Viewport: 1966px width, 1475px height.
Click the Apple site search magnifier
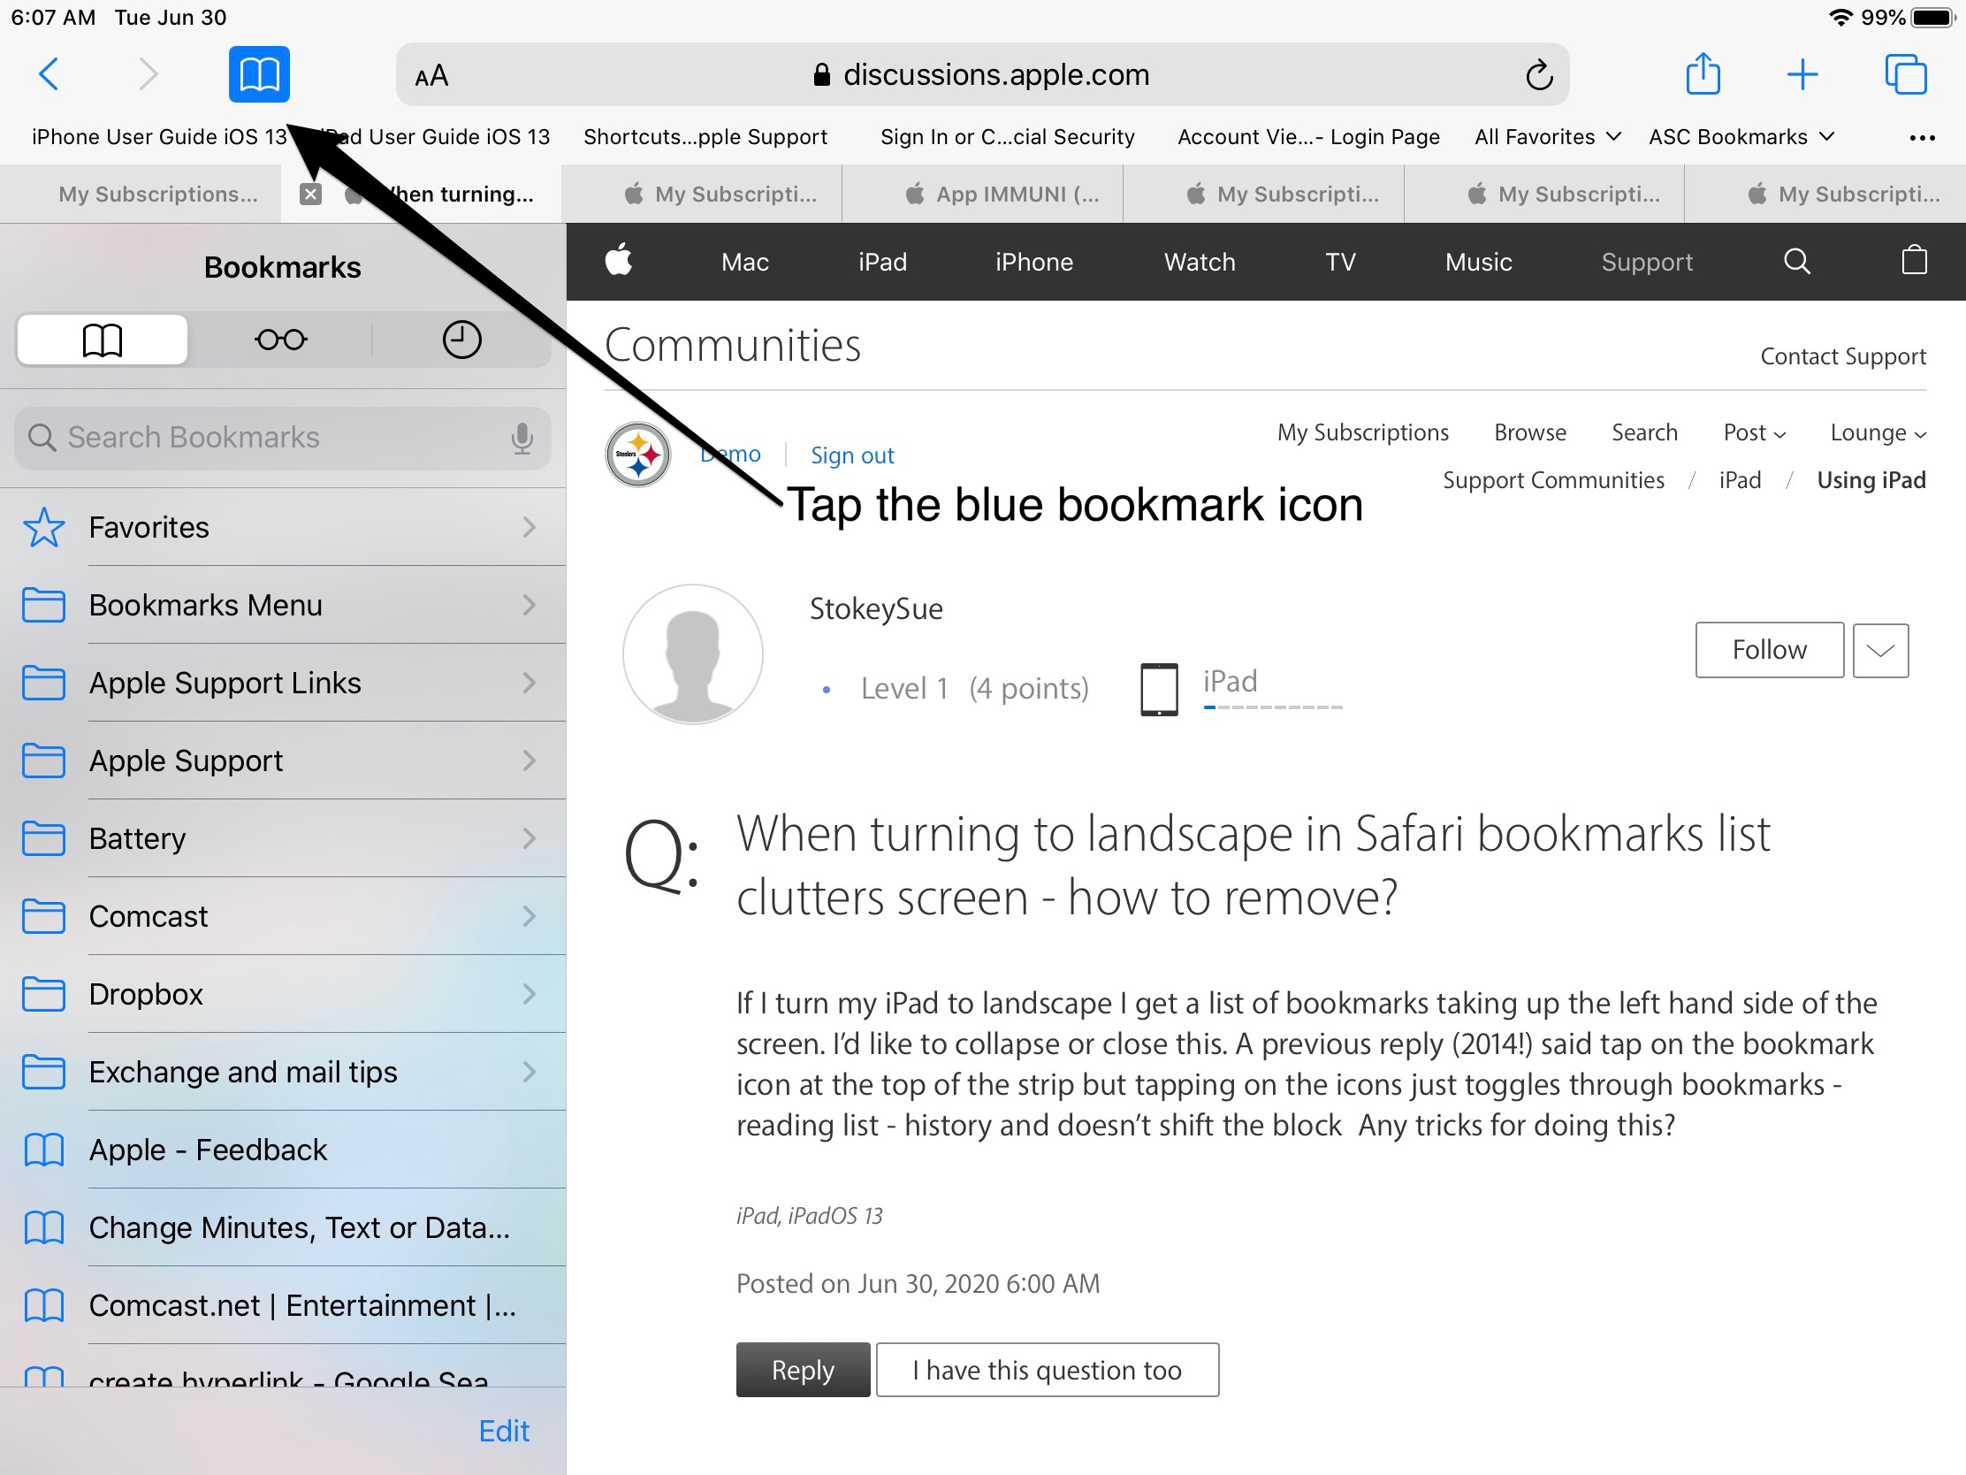click(x=1796, y=262)
